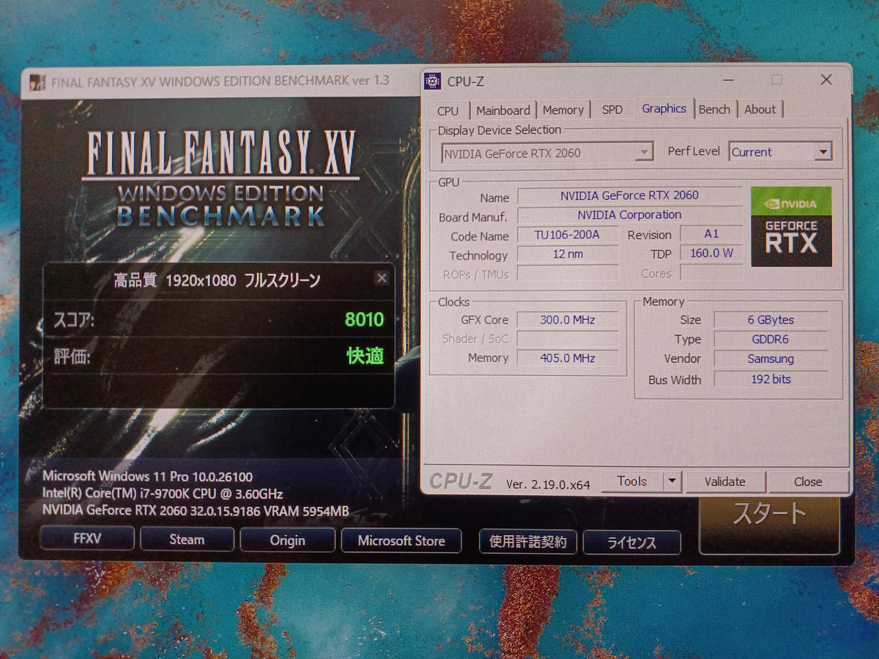Select the Graphics tab
Image resolution: width=879 pixels, height=659 pixels.
point(664,108)
